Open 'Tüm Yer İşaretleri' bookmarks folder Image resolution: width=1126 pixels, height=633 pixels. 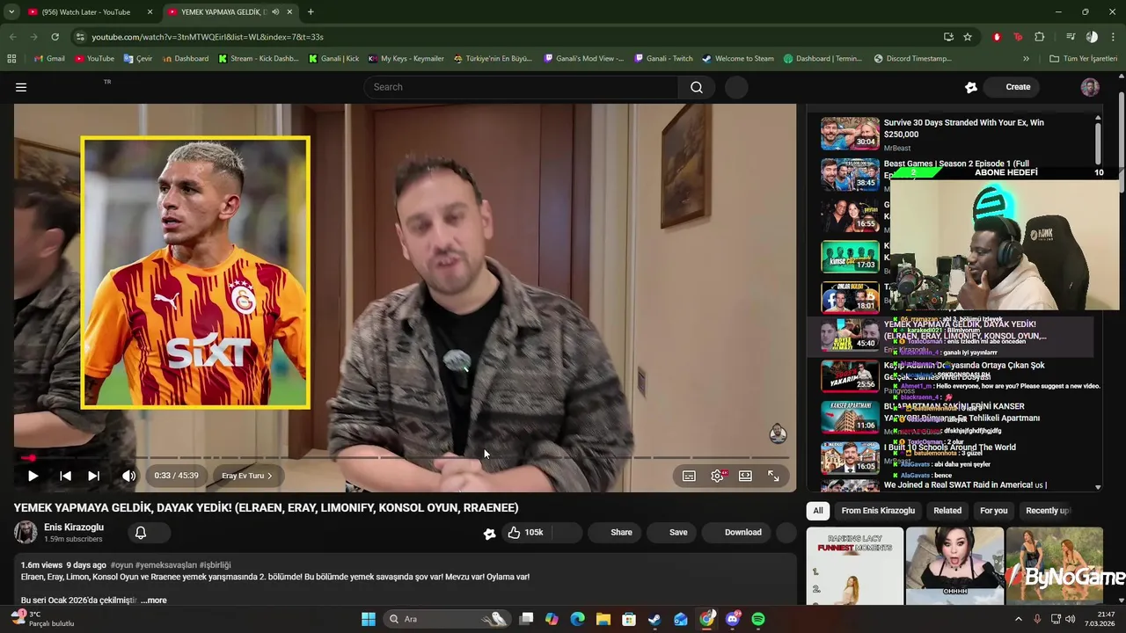tap(1084, 59)
